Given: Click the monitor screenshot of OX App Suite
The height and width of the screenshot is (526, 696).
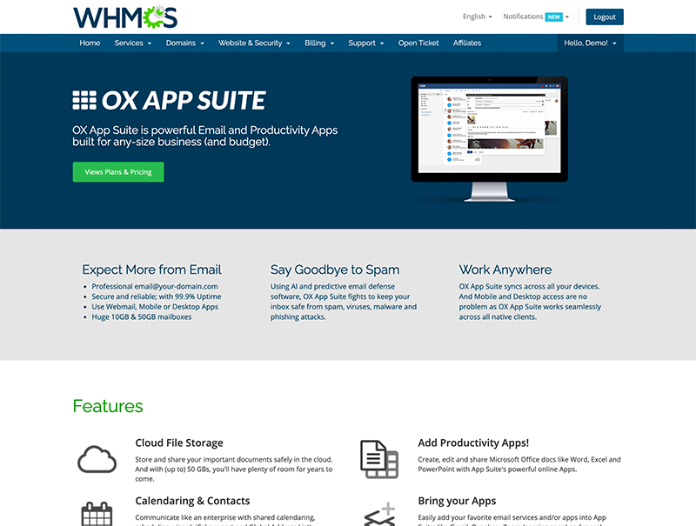Looking at the screenshot, I should pyautogui.click(x=489, y=138).
